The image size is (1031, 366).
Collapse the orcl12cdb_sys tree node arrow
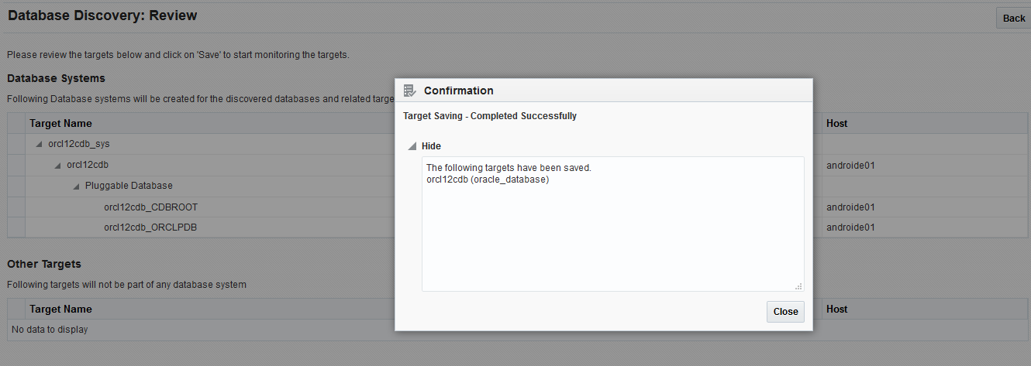[40, 144]
